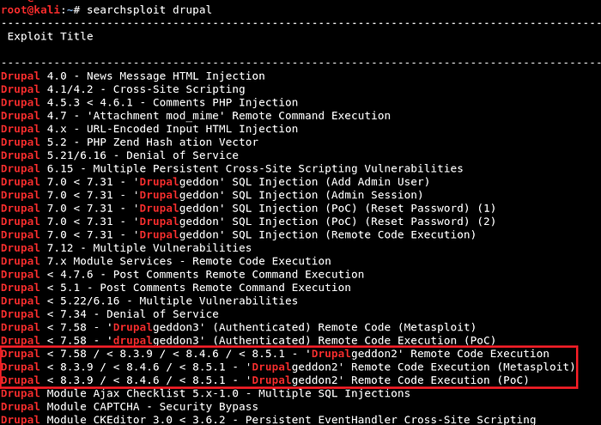The width and height of the screenshot is (601, 425).
Task: Select the Drupal 7.12 Multiple Vulnerabilities line
Action: (x=126, y=248)
